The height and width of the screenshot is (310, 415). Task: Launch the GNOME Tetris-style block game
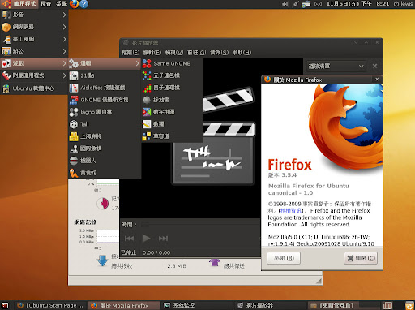(105, 100)
